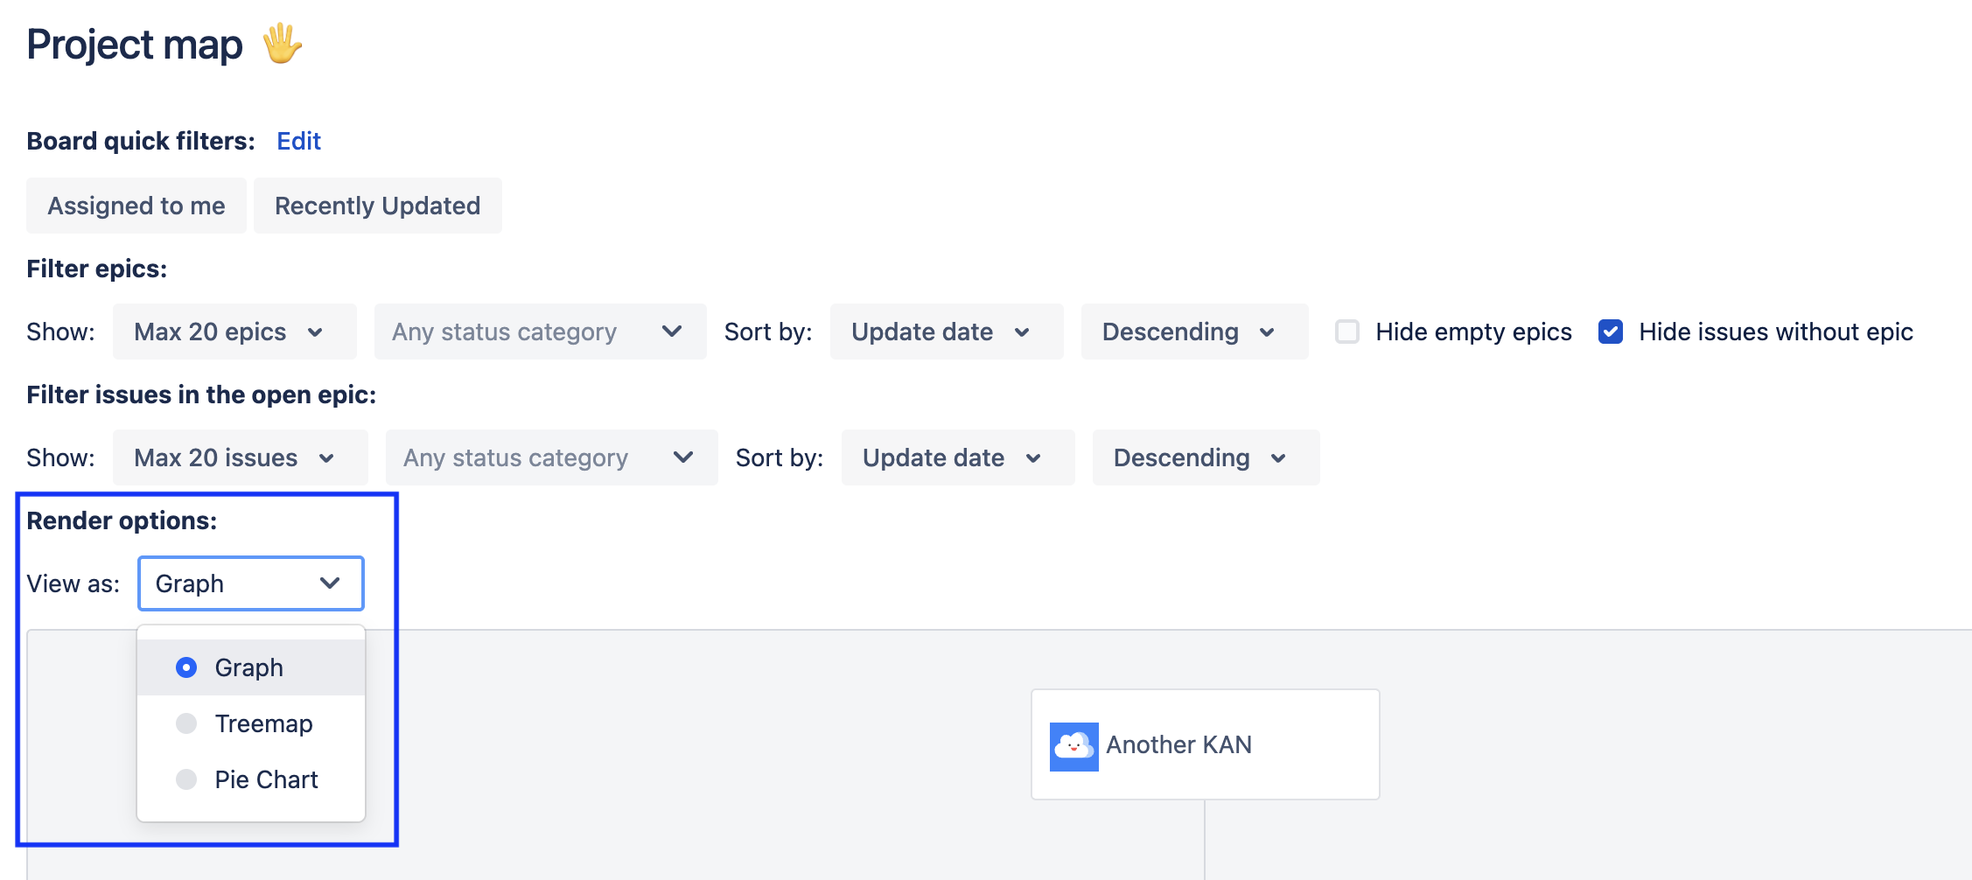Choose the Graph radio option

click(186, 667)
